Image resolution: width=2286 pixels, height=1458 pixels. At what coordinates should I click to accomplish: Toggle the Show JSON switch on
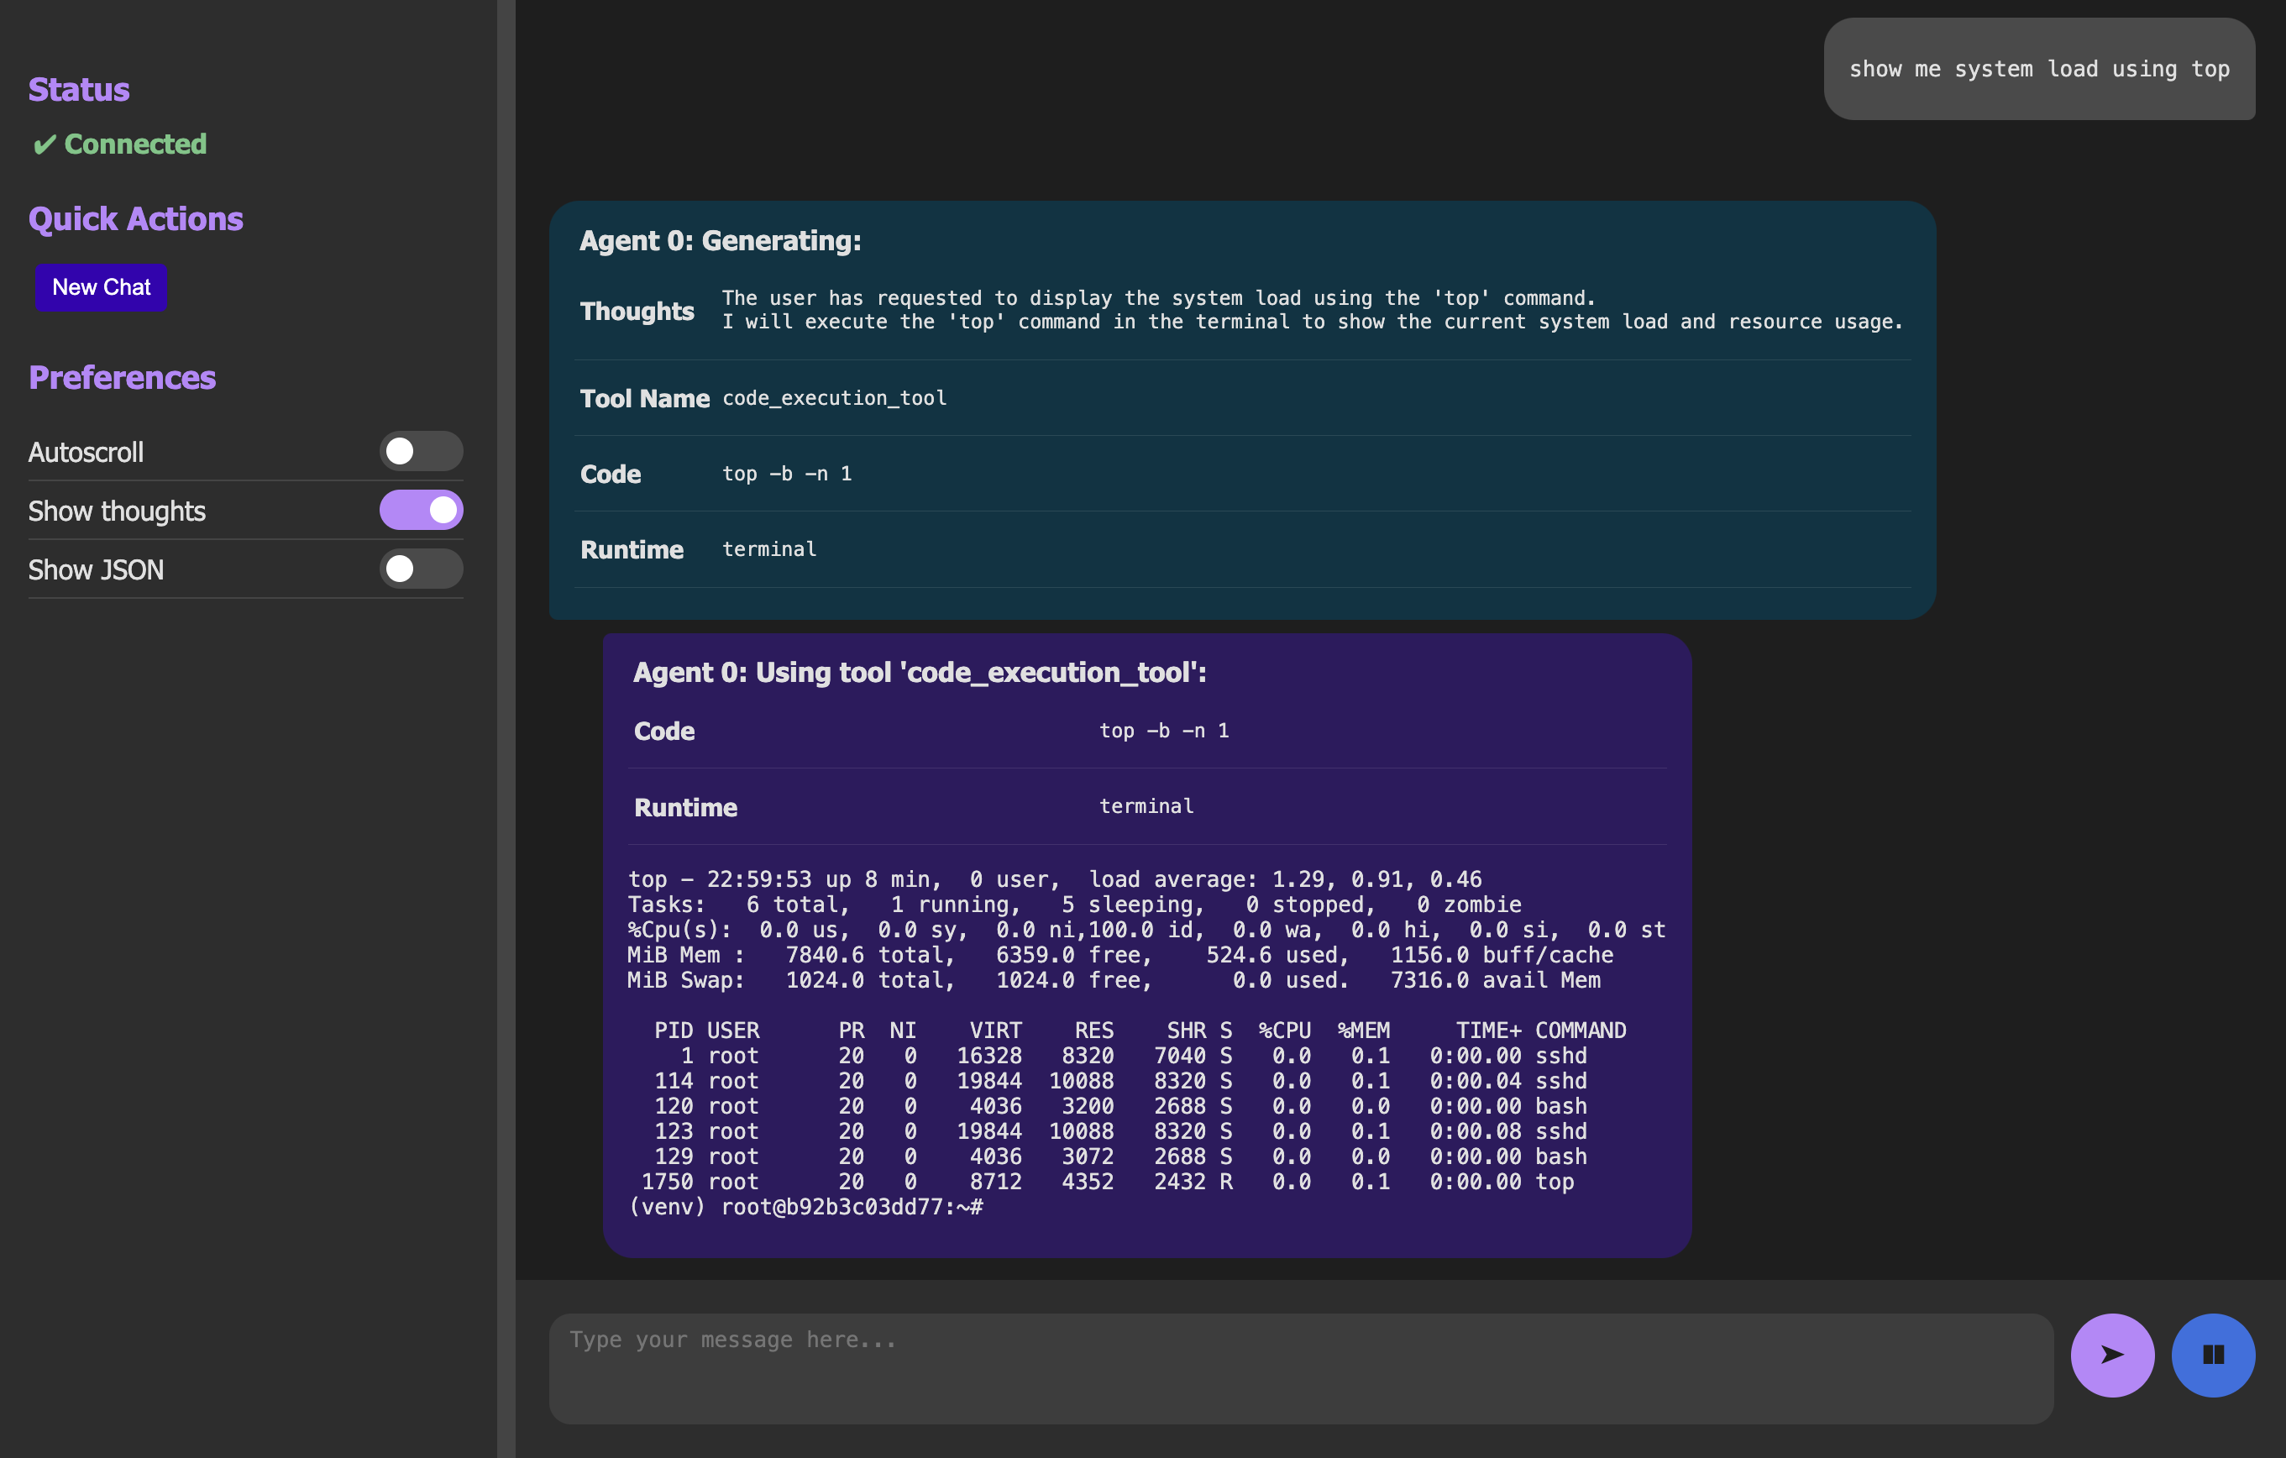[420, 569]
